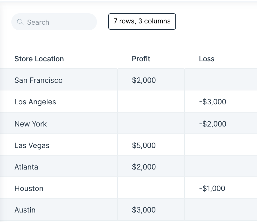Click Austin's $3,000 profit value
Viewport: 257px width, 222px height.
[144, 210]
